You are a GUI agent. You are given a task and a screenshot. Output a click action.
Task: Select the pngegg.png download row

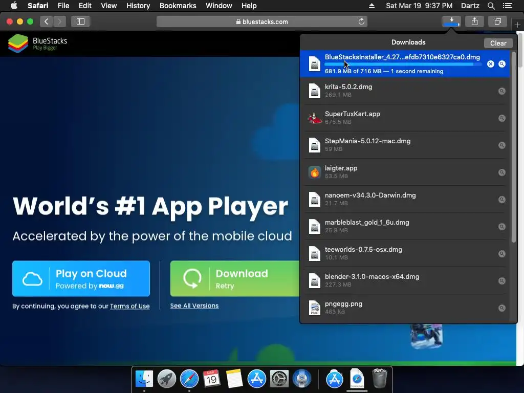point(405,308)
